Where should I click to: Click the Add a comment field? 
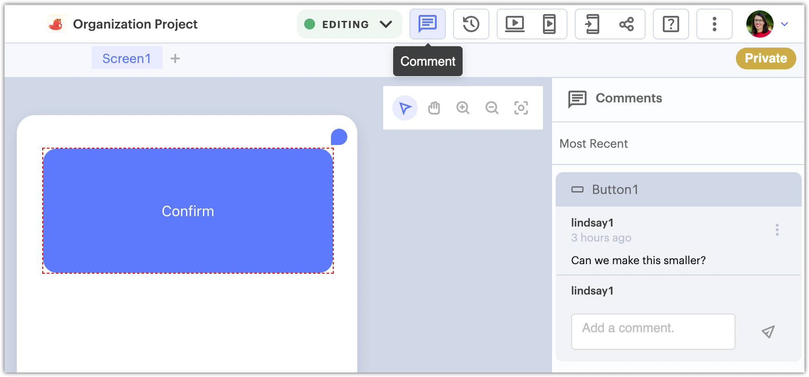tap(653, 332)
